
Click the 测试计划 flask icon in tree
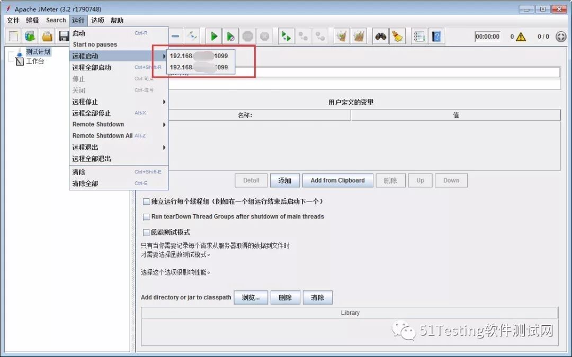(20, 52)
